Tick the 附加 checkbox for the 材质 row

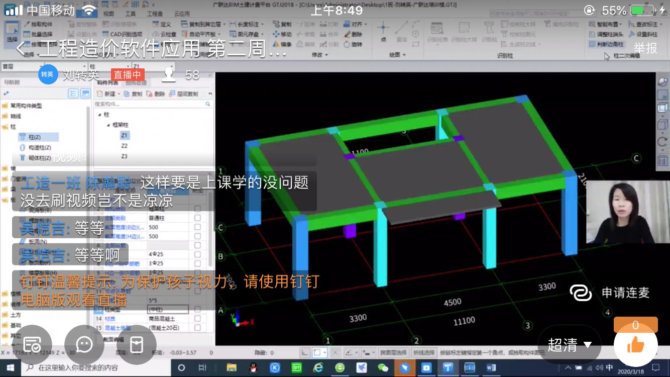(197, 319)
